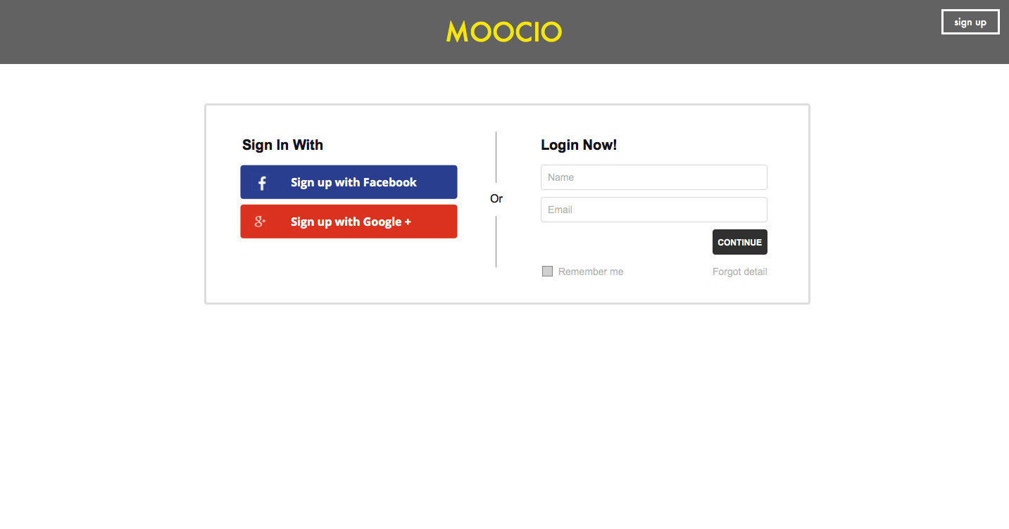1009x529 pixels.
Task: Open the 'Forgot detail' link
Action: [x=740, y=272]
